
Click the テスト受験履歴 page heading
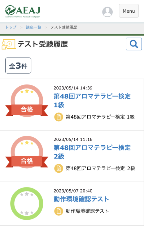point(43,44)
